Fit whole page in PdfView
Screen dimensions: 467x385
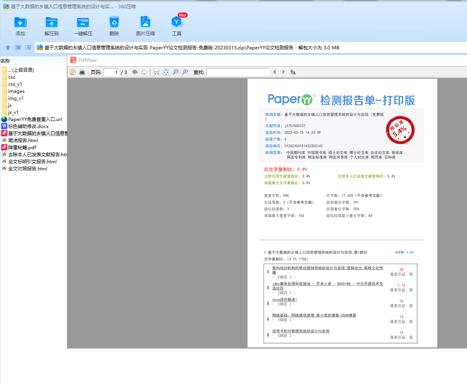pos(166,72)
